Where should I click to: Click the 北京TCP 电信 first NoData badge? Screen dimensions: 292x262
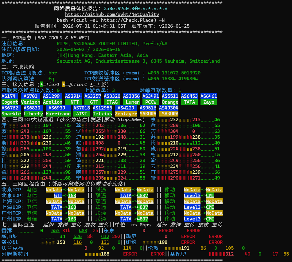54,190
